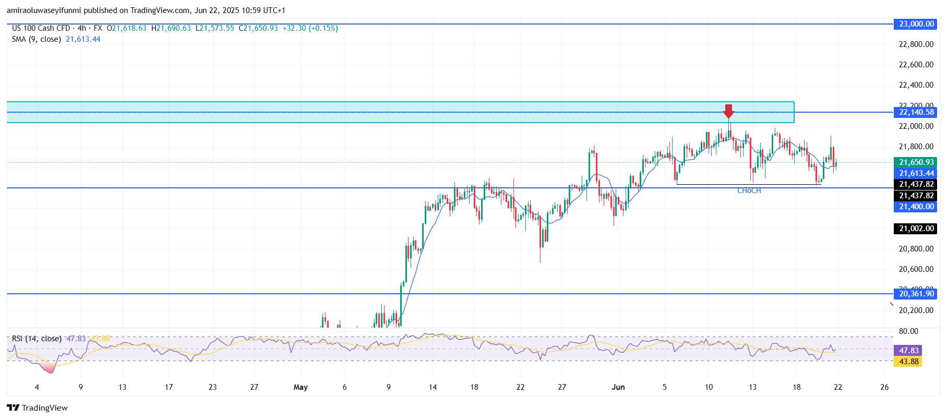The image size is (947, 419).
Task: Click the May label on time axis
Action: tap(301, 387)
